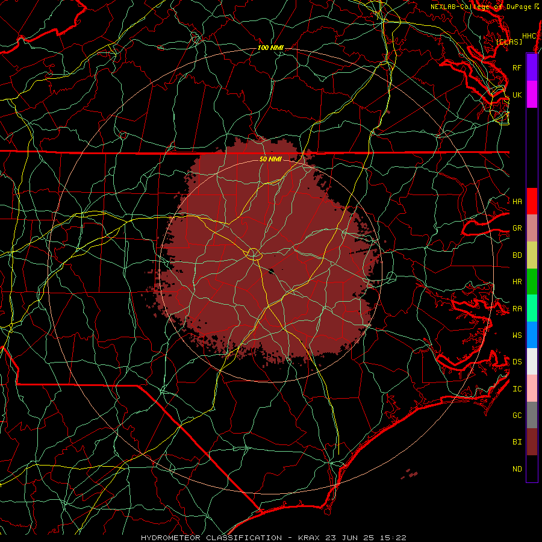Click the IC legend label
This screenshot has width=542, height=542.
click(517, 389)
